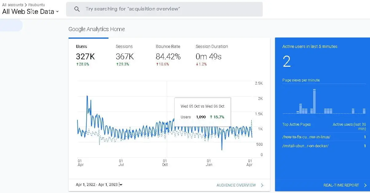The width and height of the screenshot is (370, 193).
Task: Click the large active users count 2
Action: point(286,62)
